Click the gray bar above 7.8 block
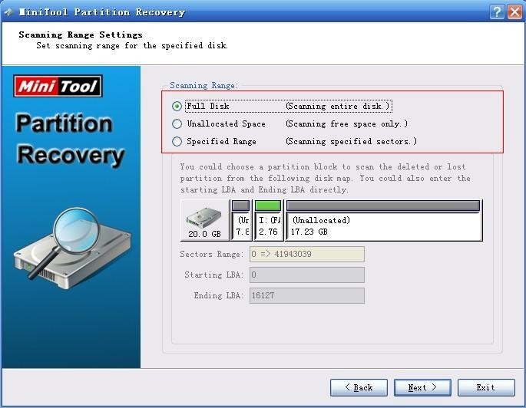The image size is (526, 408). click(241, 206)
